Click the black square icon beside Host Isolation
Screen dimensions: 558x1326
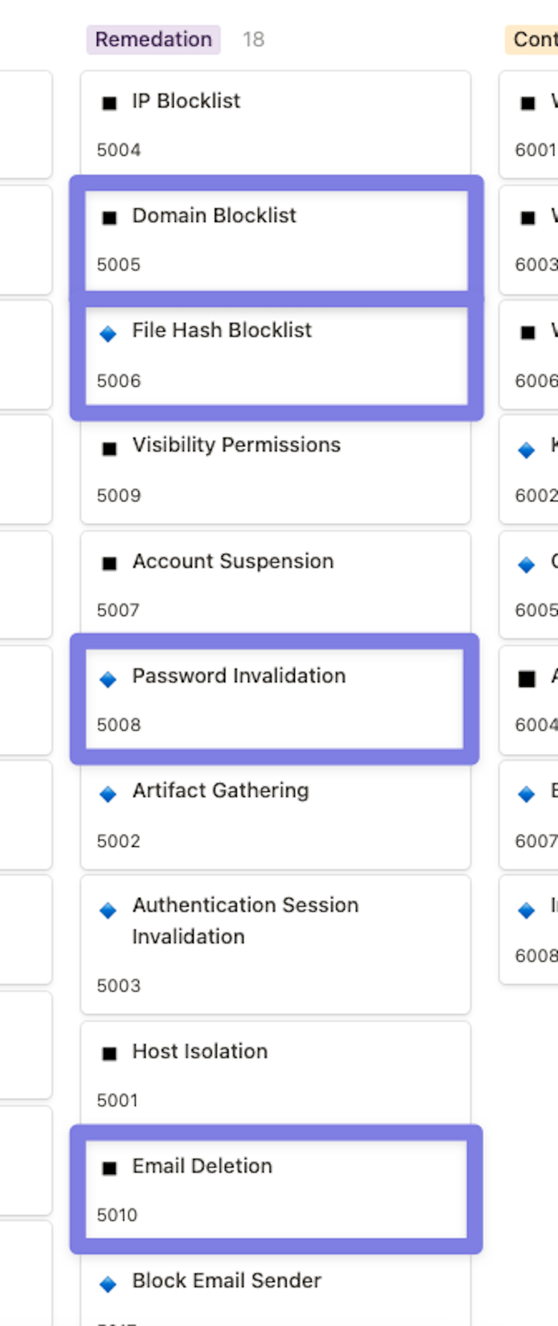[x=109, y=1054]
